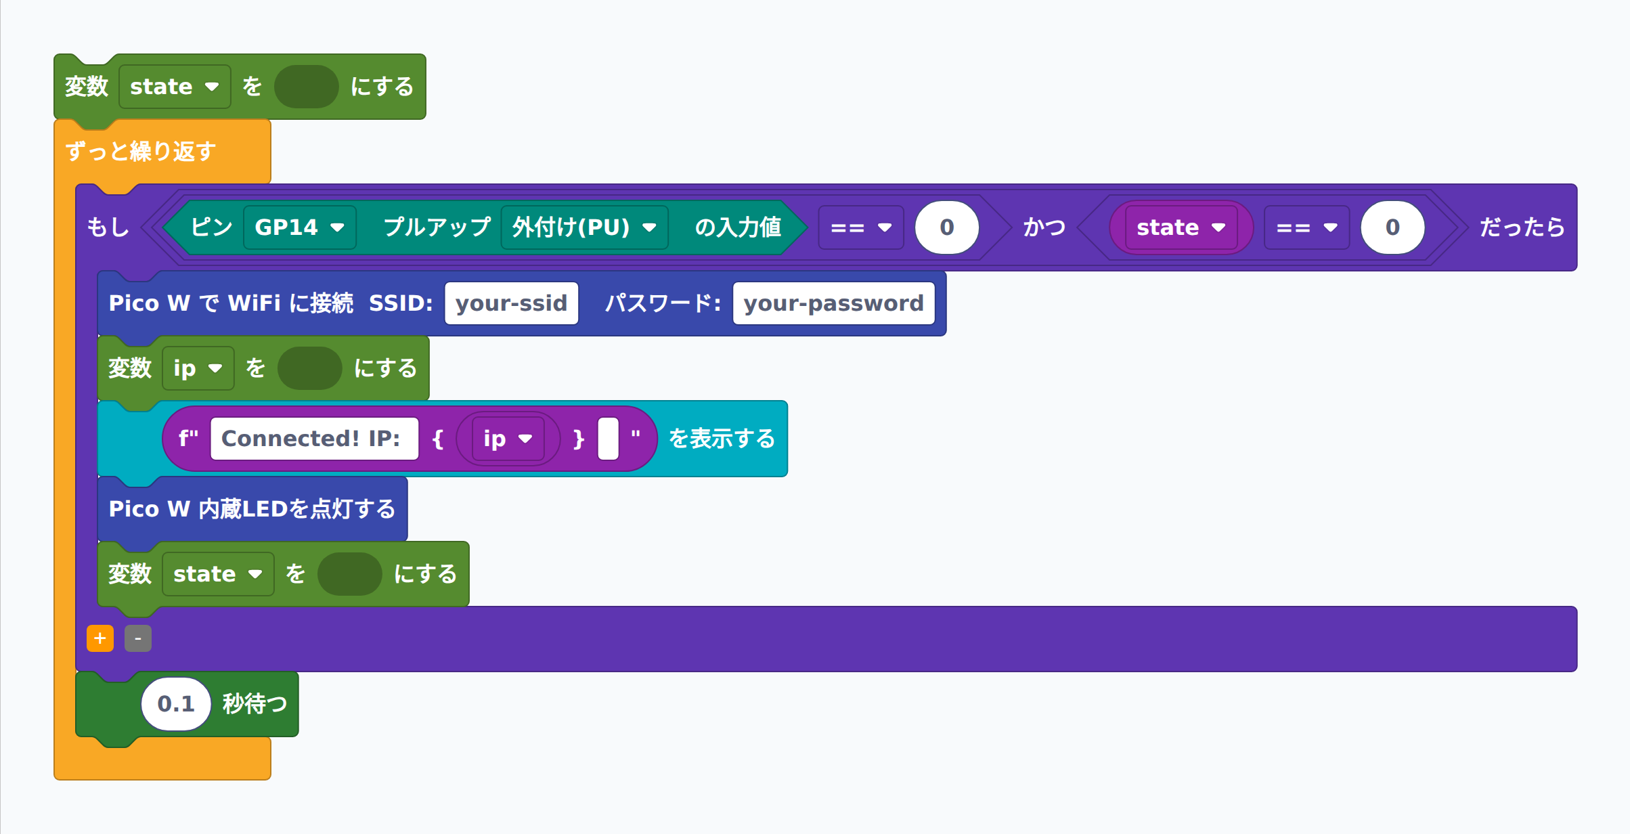Image resolution: width=1630 pixels, height=834 pixels.
Task: Click the Connected! IP: text field
Action: [x=315, y=439]
